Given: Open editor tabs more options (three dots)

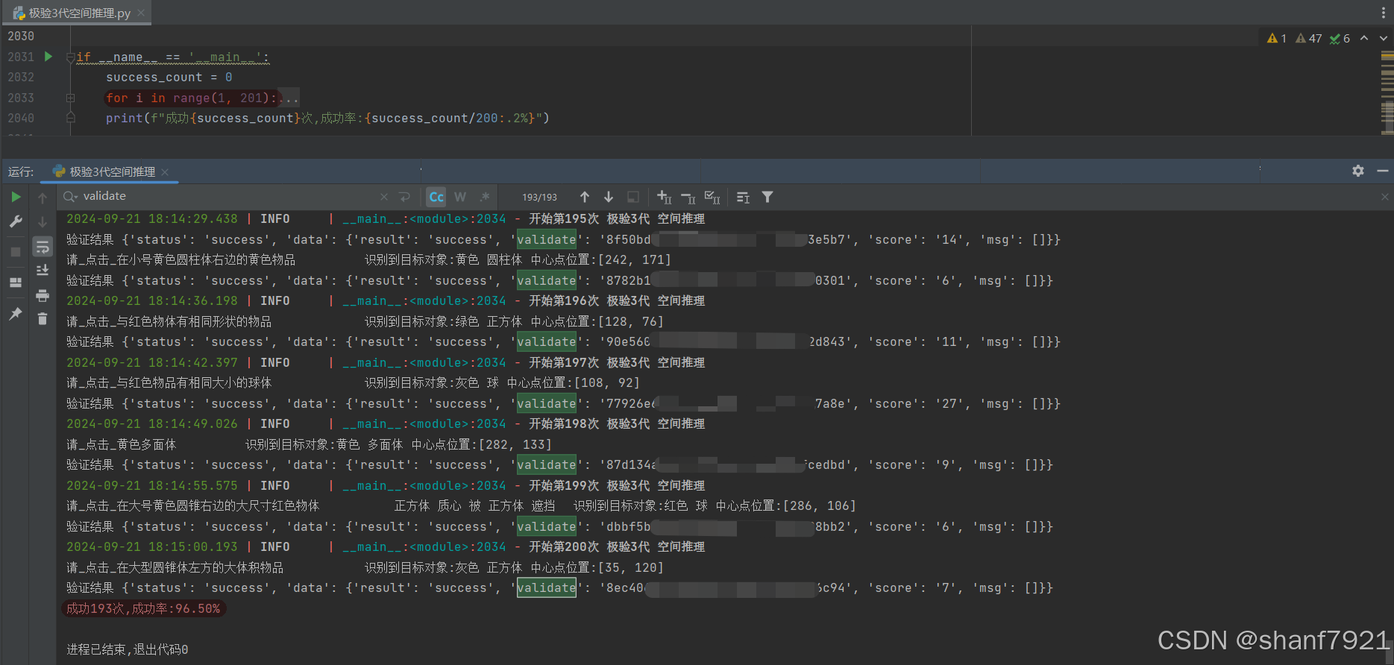Looking at the screenshot, I should (x=1384, y=13).
